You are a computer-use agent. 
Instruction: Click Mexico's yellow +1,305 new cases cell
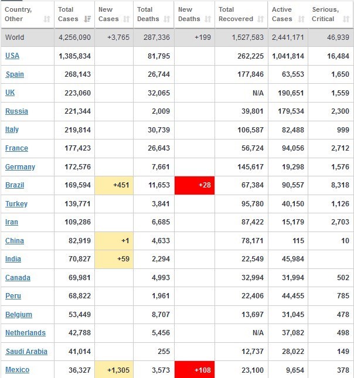(114, 370)
